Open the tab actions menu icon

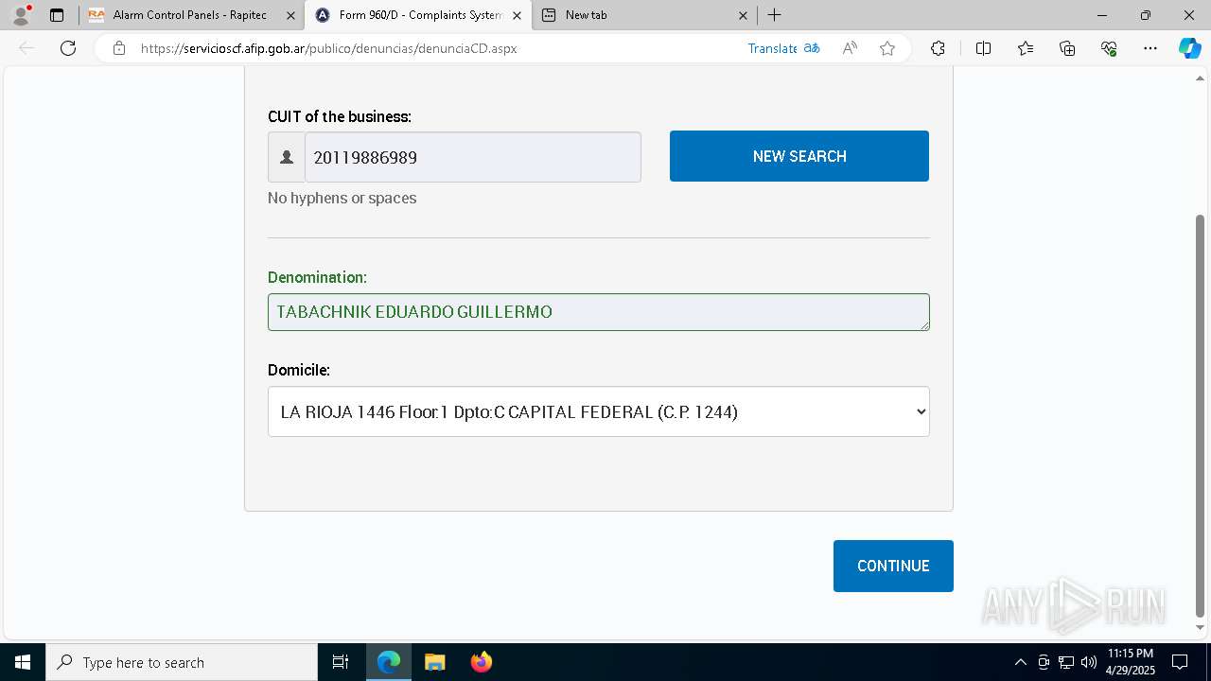(x=57, y=15)
